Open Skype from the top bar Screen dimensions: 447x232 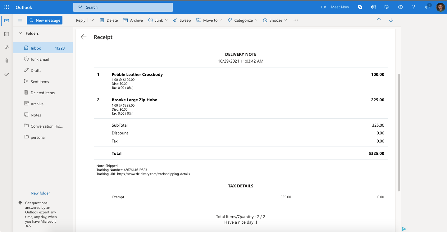click(x=360, y=7)
